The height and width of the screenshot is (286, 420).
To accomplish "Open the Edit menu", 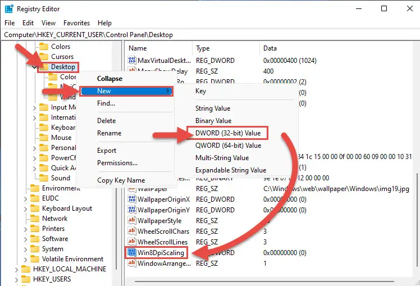I will (x=28, y=23).
